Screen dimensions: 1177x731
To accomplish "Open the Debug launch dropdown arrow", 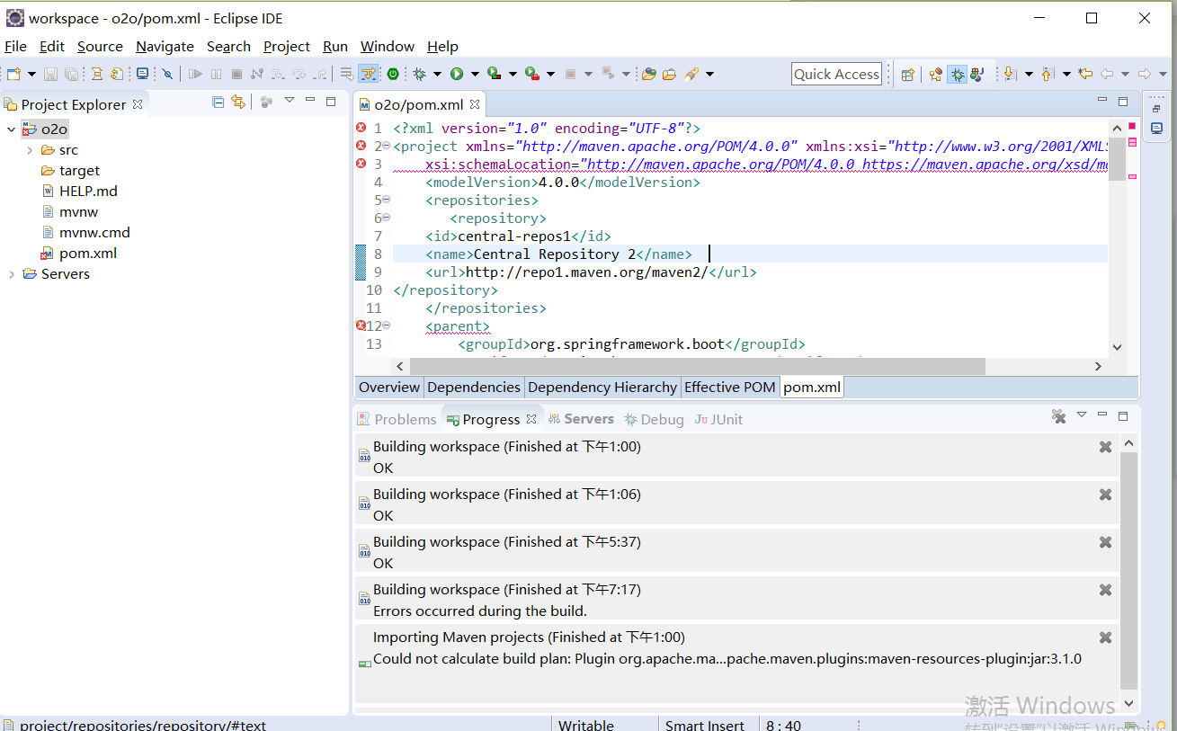I will click(x=437, y=74).
